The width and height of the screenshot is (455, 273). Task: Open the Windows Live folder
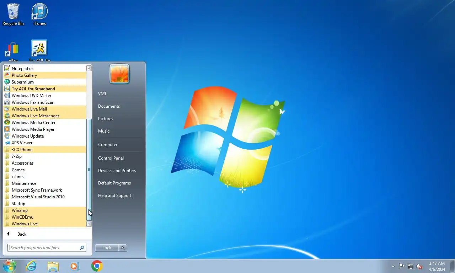click(45, 224)
